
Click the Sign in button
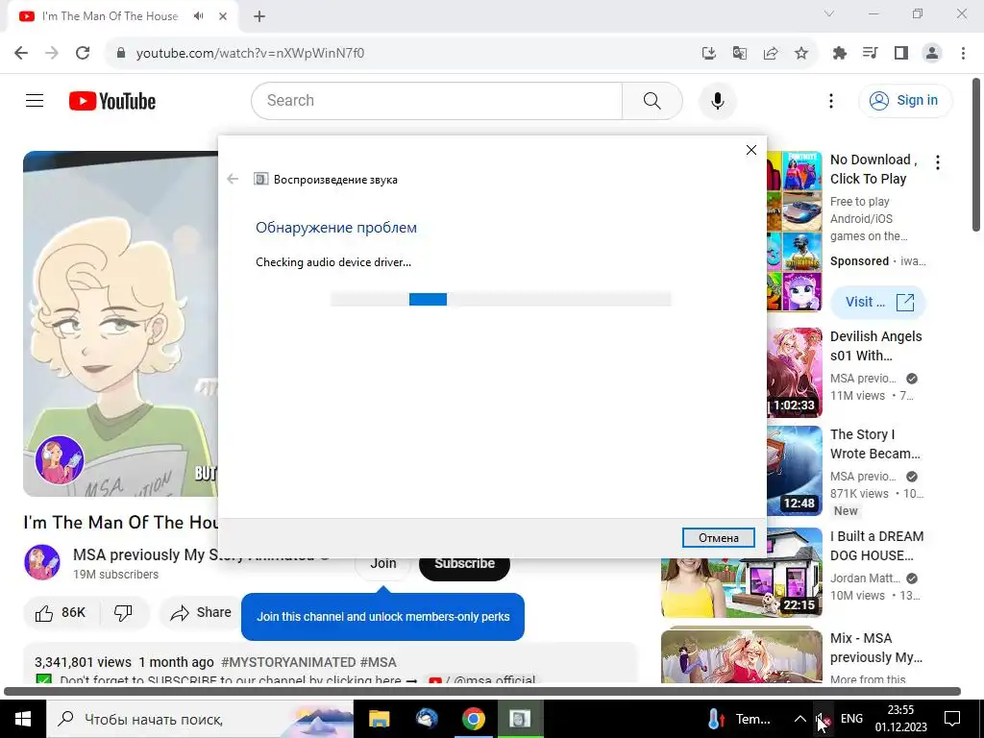coord(905,100)
